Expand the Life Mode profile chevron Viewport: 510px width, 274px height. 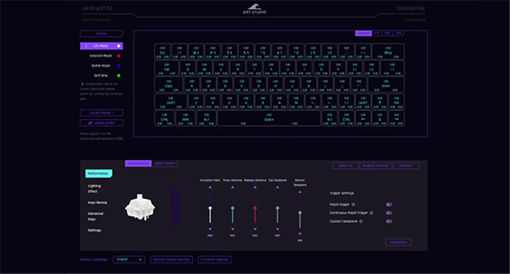pyautogui.click(x=86, y=46)
